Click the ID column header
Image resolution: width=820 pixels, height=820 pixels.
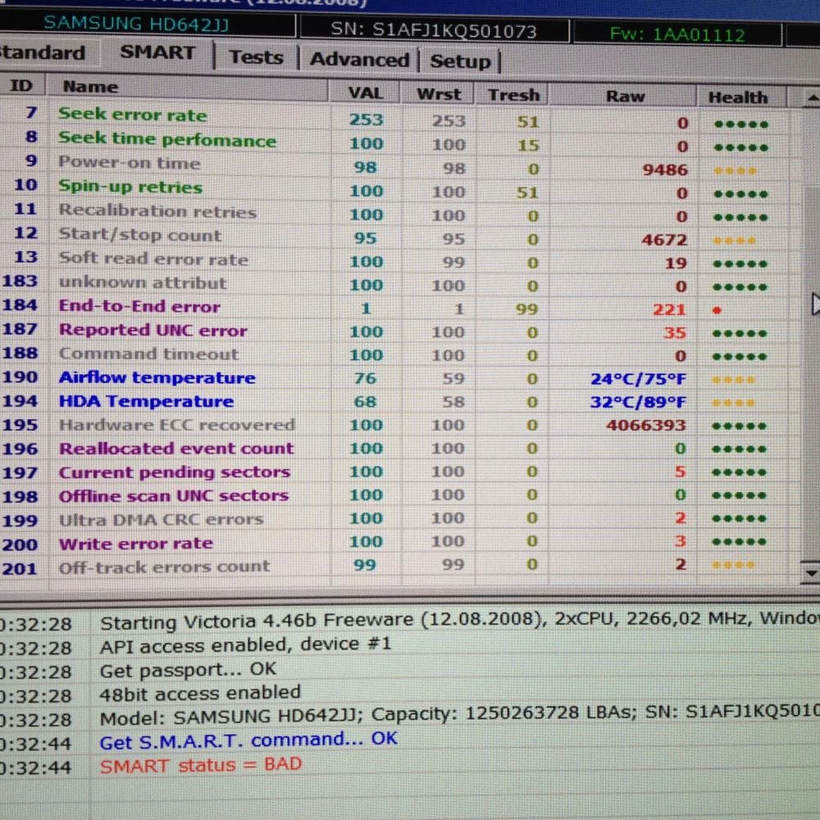click(21, 85)
